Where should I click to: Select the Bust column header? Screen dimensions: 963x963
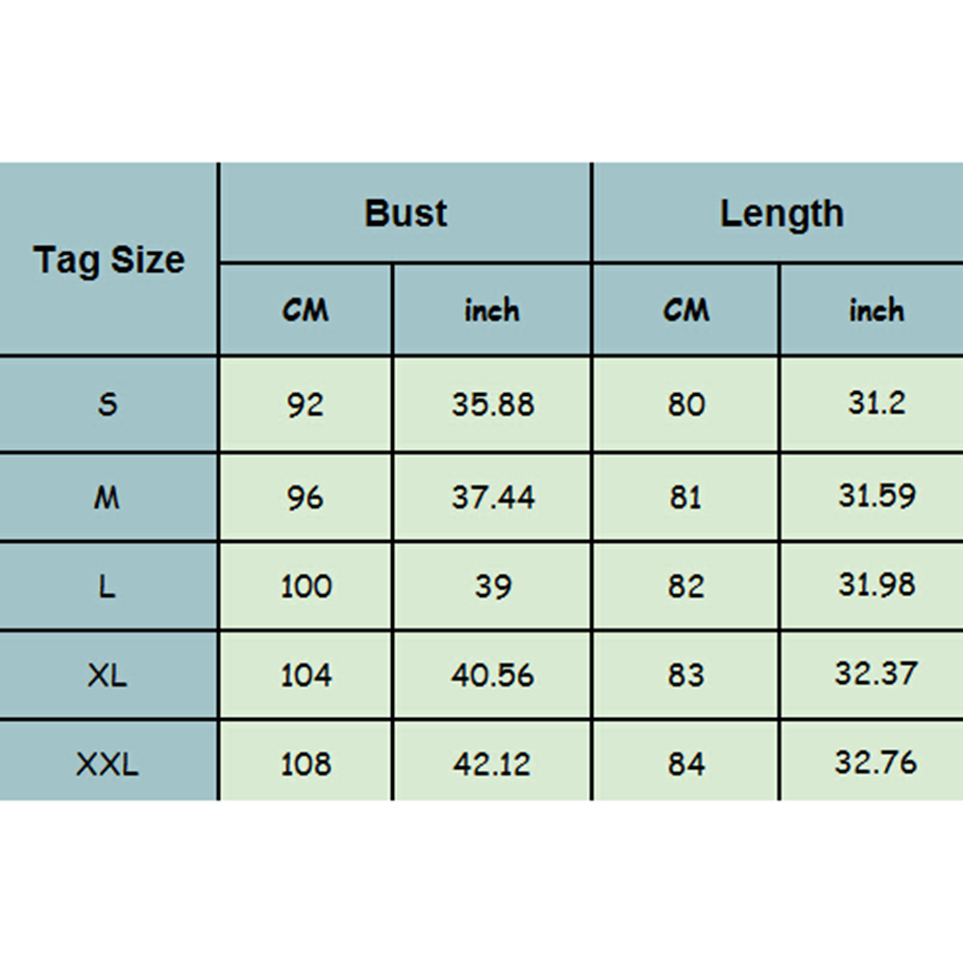coord(406,213)
